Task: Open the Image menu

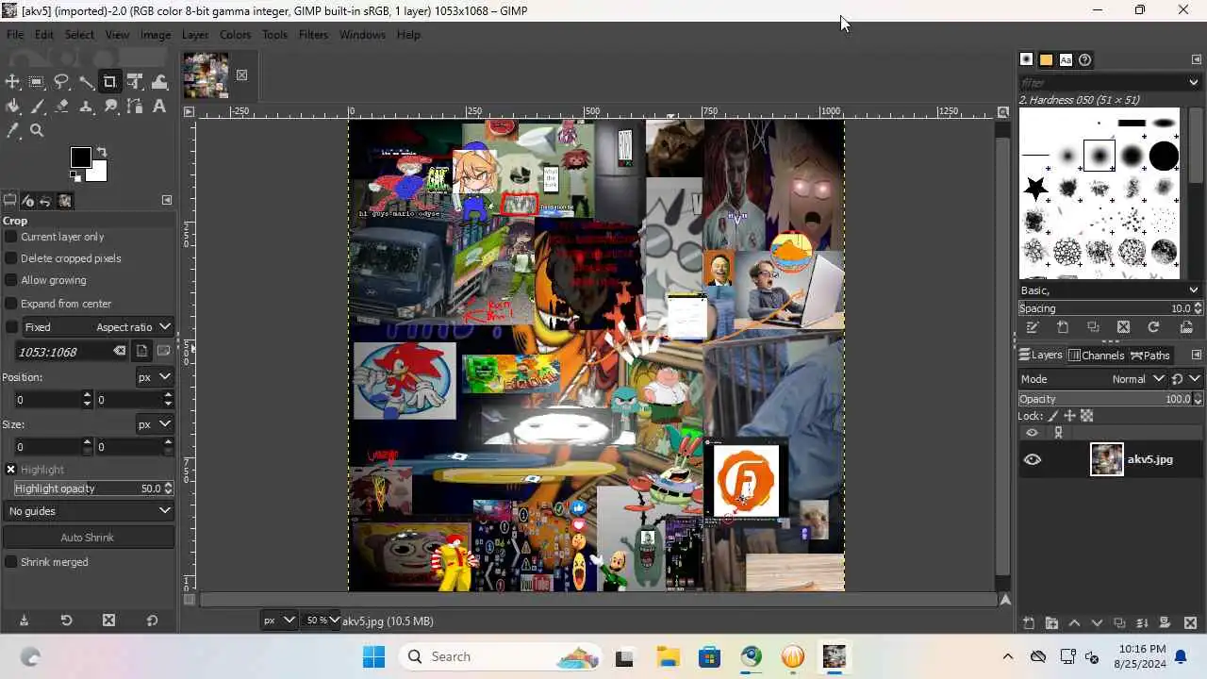Action: tap(156, 35)
